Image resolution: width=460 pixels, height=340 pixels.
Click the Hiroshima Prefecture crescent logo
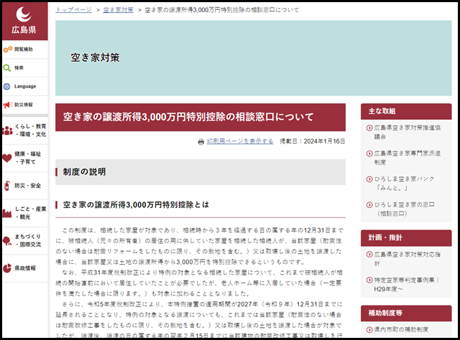point(24,14)
